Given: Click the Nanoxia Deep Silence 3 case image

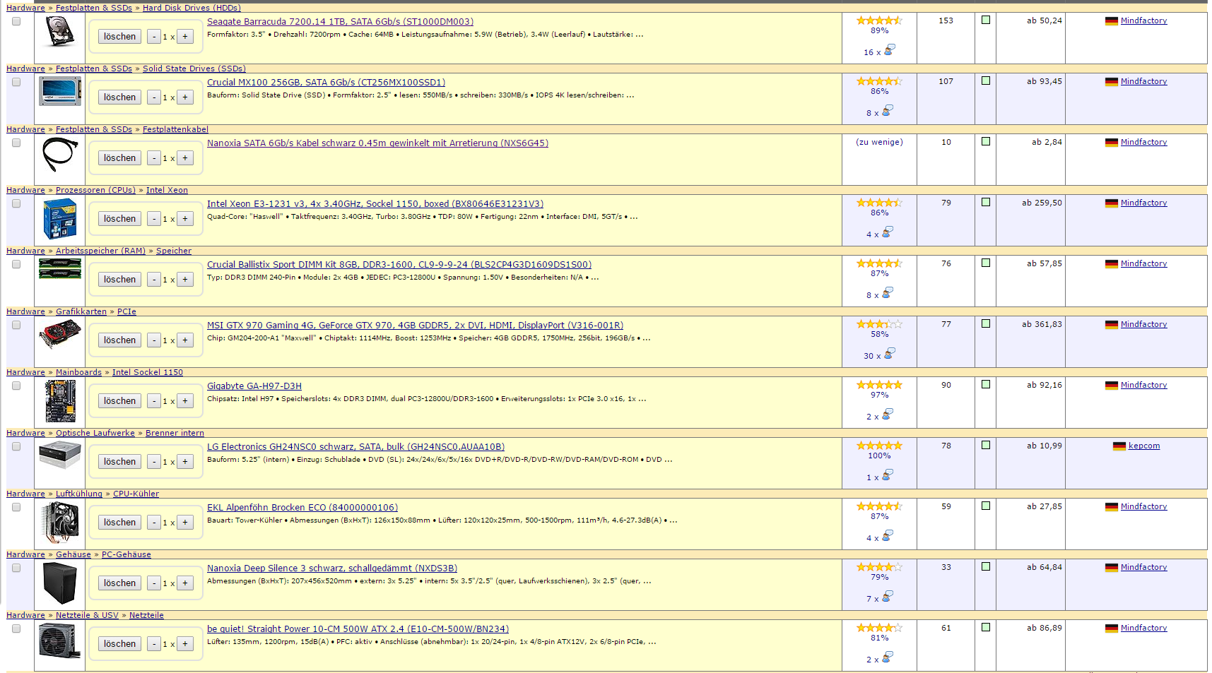Looking at the screenshot, I should pos(60,583).
